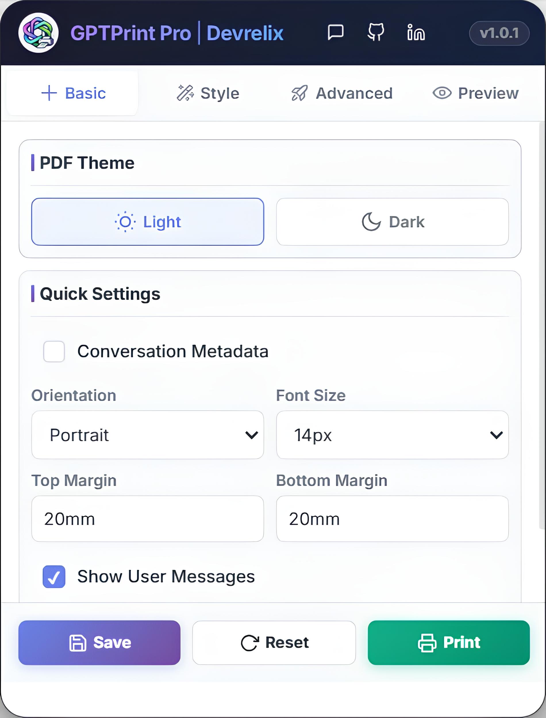Image resolution: width=546 pixels, height=718 pixels.
Task: Switch to the Style tab
Action: coord(208,93)
